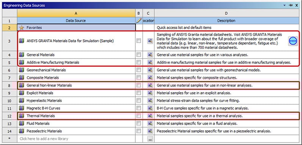Enable edit checkbox for Hyperelastic Materials
302x145 pixels.
tap(138, 101)
